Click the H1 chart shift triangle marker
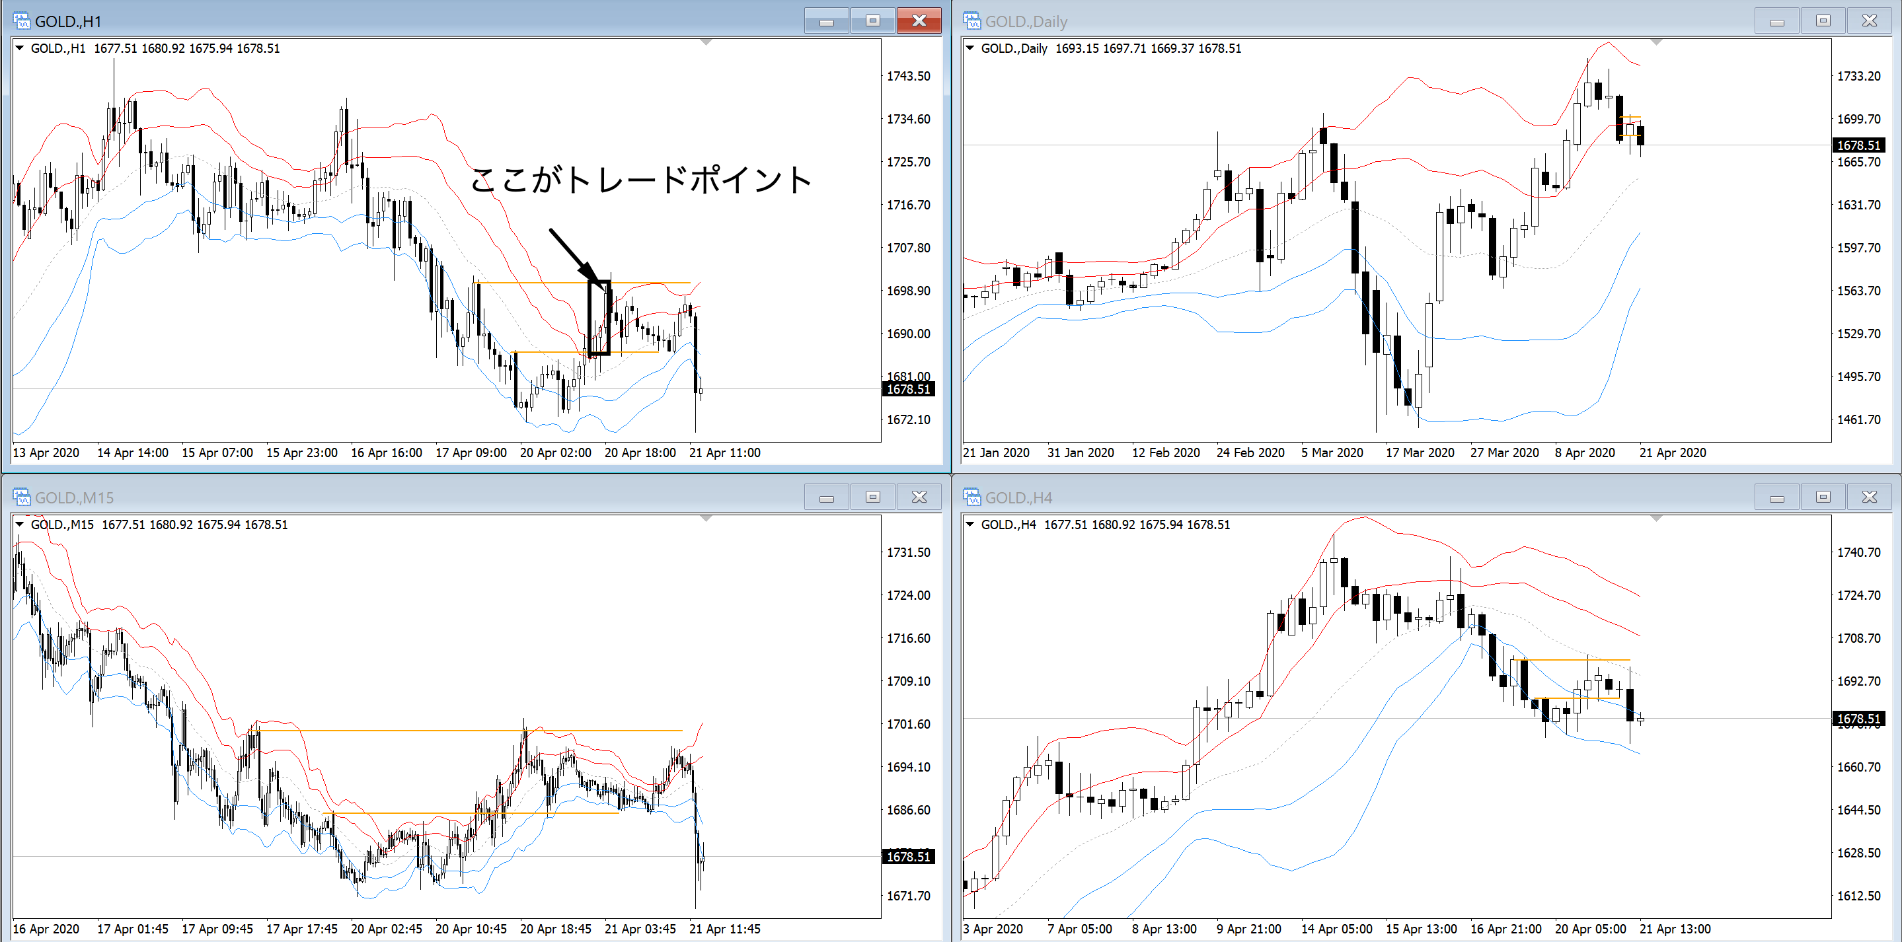Viewport: 1902px width, 942px height. tap(706, 43)
